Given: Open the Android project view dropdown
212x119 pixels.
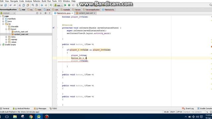Looking at the screenshot, I should (x=8, y=13).
